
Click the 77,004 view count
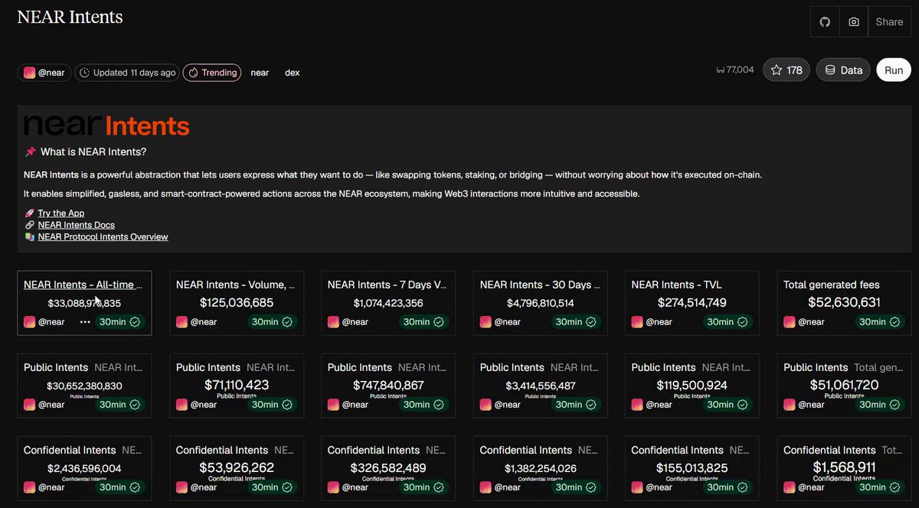tap(734, 70)
